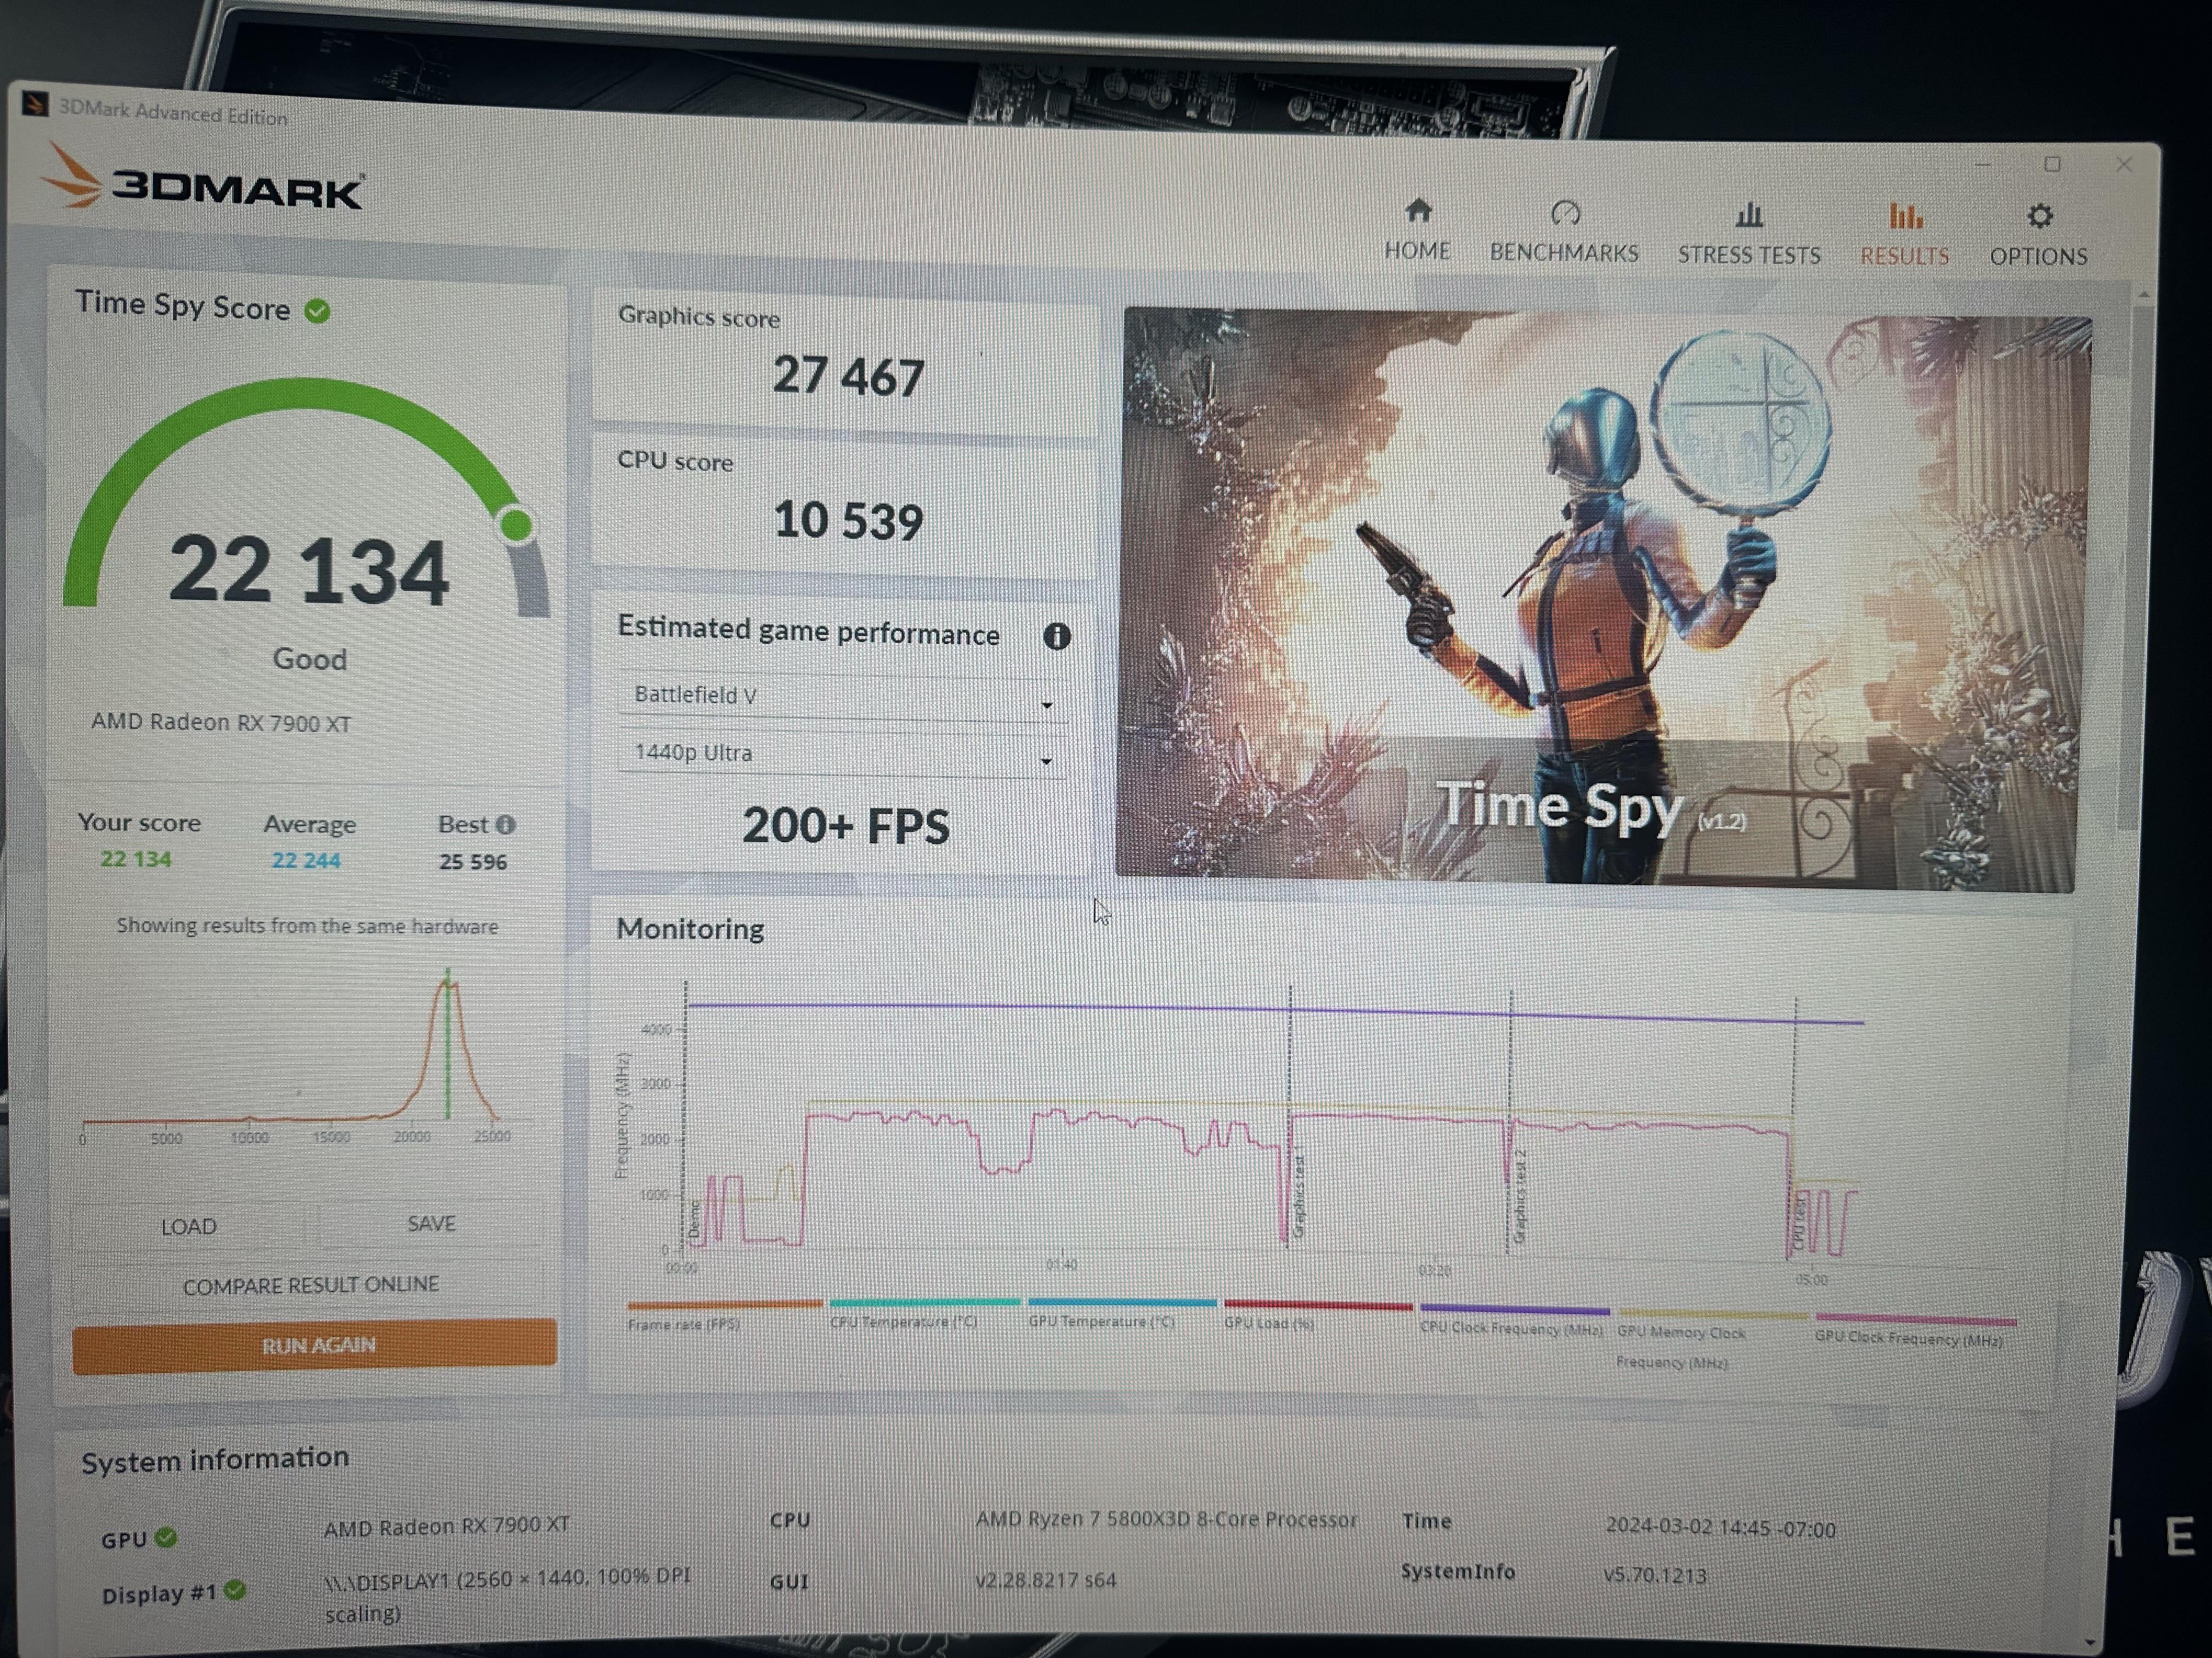Toggle the GPU Load (%) legend item

(1318, 1315)
